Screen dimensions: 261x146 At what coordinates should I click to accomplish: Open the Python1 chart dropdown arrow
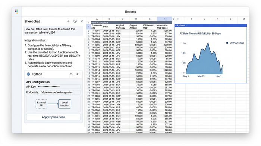pos(186,25)
